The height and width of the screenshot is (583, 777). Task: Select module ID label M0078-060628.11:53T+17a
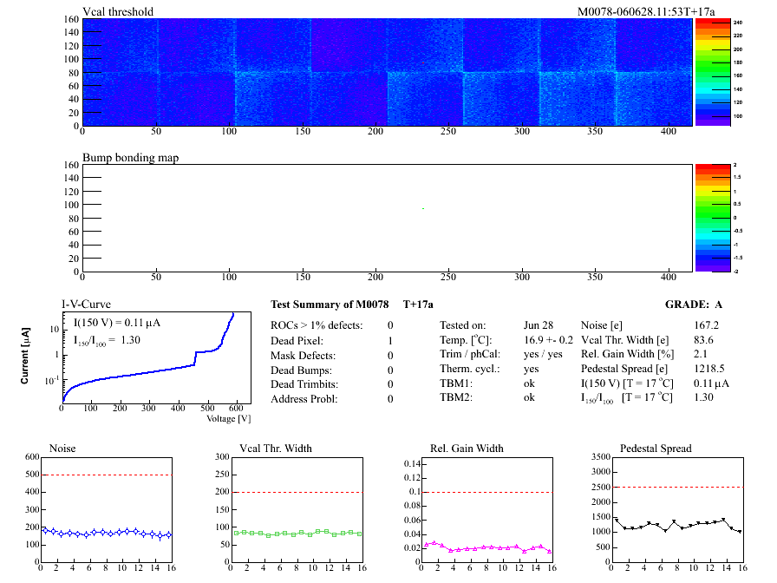coord(634,11)
